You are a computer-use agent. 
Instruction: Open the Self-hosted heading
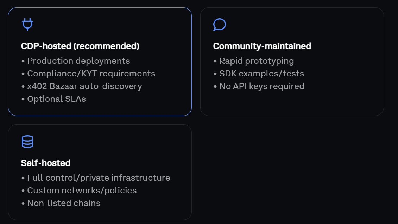pos(46,163)
